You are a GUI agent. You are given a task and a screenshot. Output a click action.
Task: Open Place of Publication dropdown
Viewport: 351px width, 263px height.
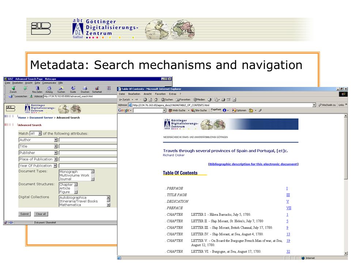click(56, 159)
